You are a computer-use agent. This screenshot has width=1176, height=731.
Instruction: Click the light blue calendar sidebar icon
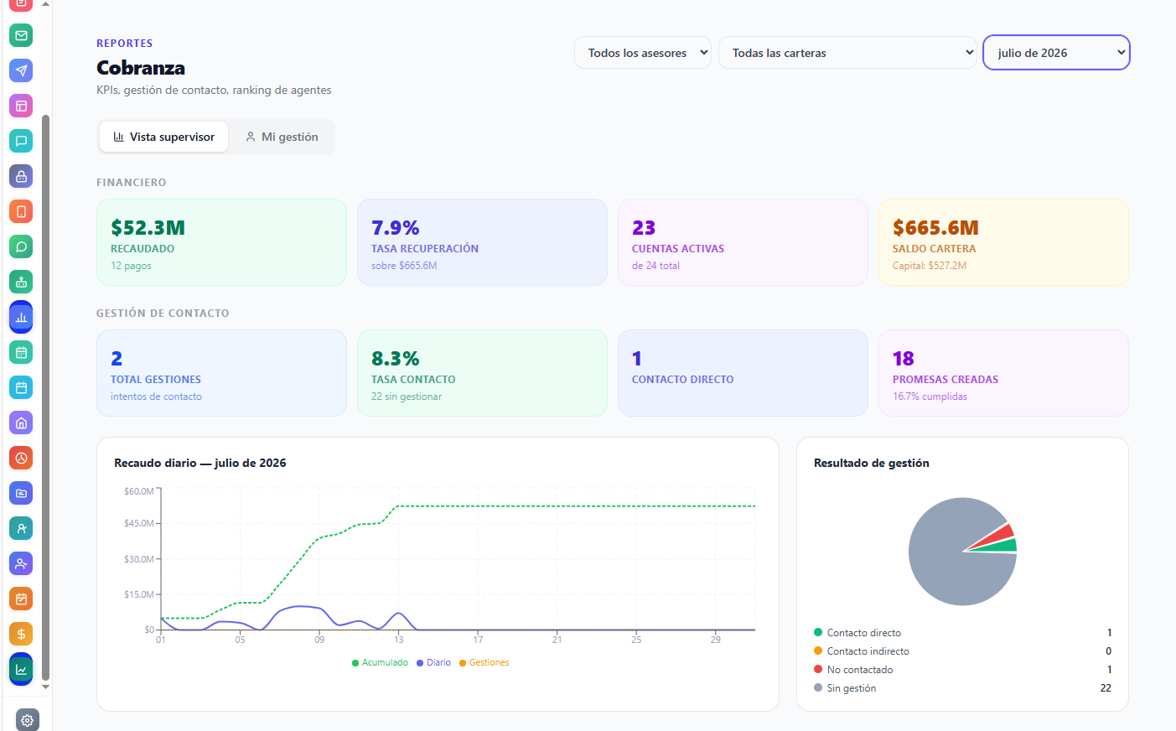[21, 387]
